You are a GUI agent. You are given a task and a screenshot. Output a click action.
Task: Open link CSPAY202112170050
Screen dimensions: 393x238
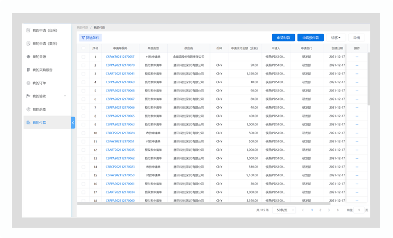120,175
